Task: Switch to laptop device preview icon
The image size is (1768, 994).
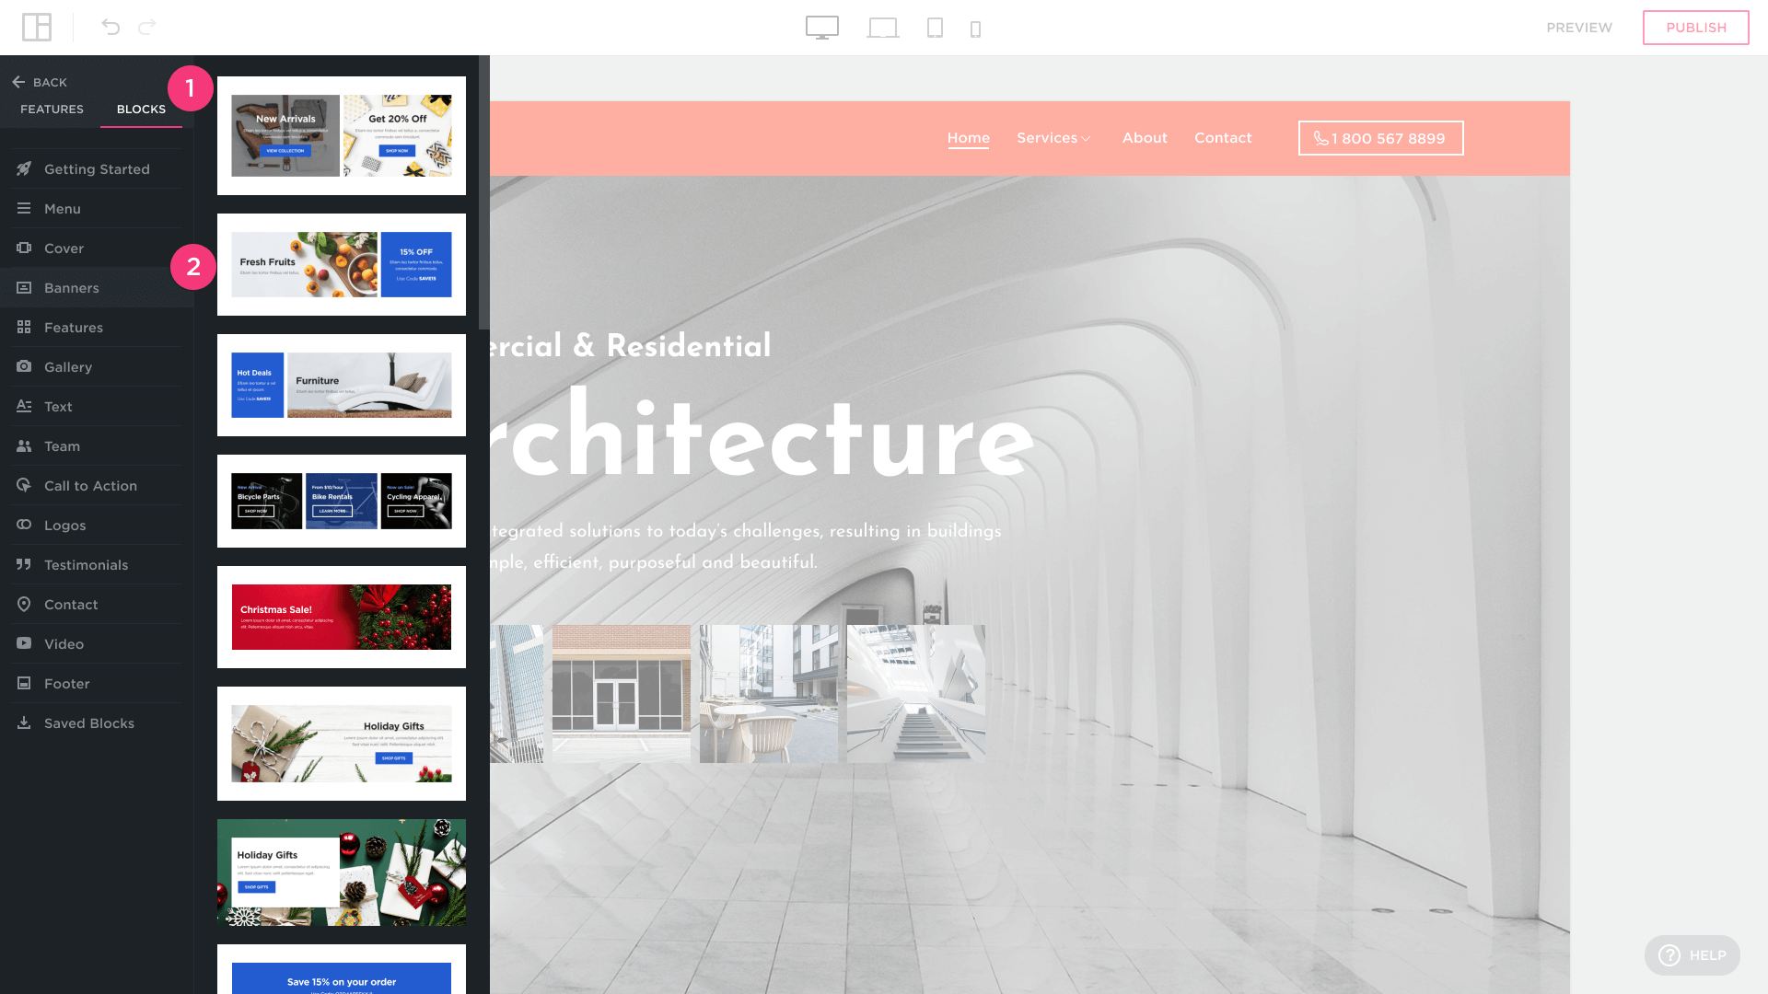Action: point(882,28)
